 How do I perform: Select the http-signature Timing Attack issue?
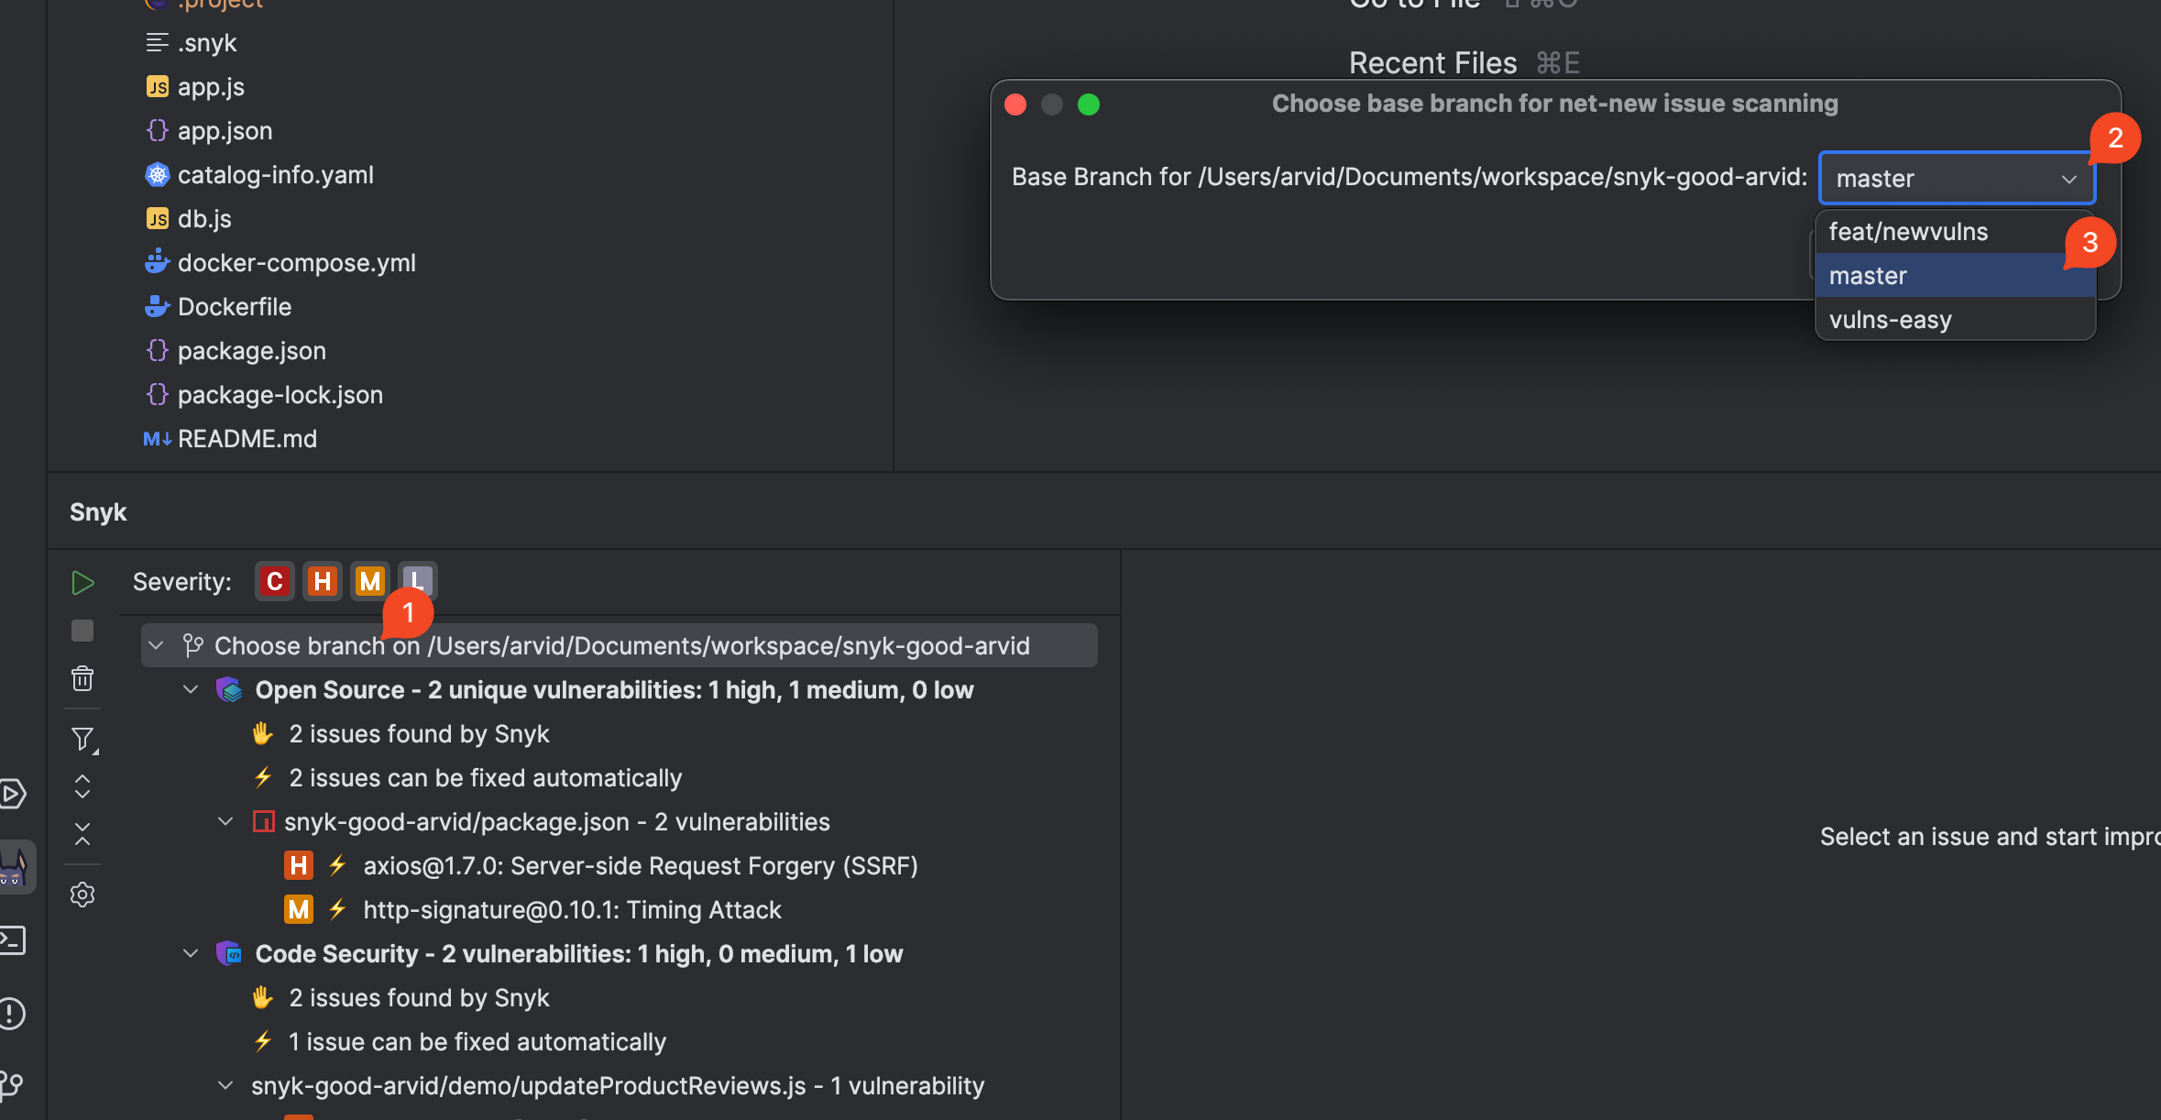(573, 909)
